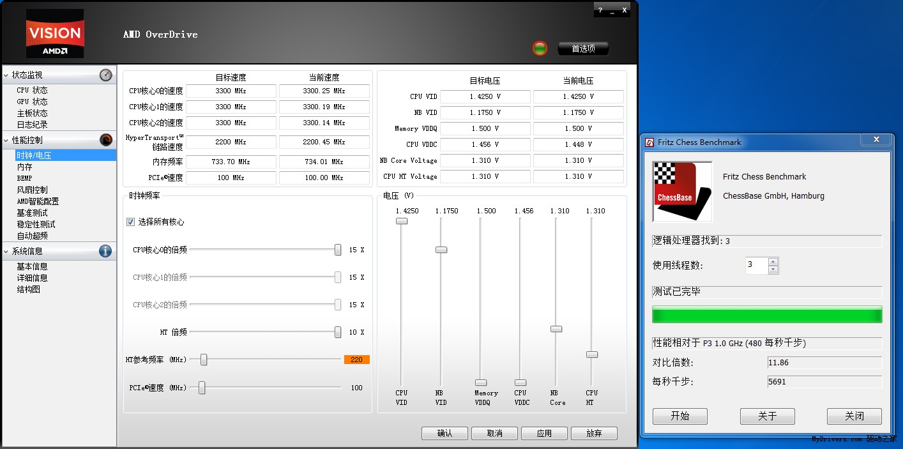Viewport: 903px width, 449px height.
Task: Open 主板状态 in the sidebar
Action: pyautogui.click(x=32, y=113)
